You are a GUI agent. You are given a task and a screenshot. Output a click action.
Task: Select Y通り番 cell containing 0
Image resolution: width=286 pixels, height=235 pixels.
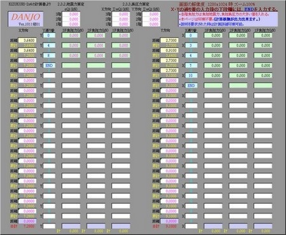coord(49,36)
